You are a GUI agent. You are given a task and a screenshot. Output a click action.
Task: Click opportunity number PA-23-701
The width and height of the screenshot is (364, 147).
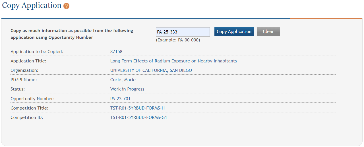click(120, 99)
